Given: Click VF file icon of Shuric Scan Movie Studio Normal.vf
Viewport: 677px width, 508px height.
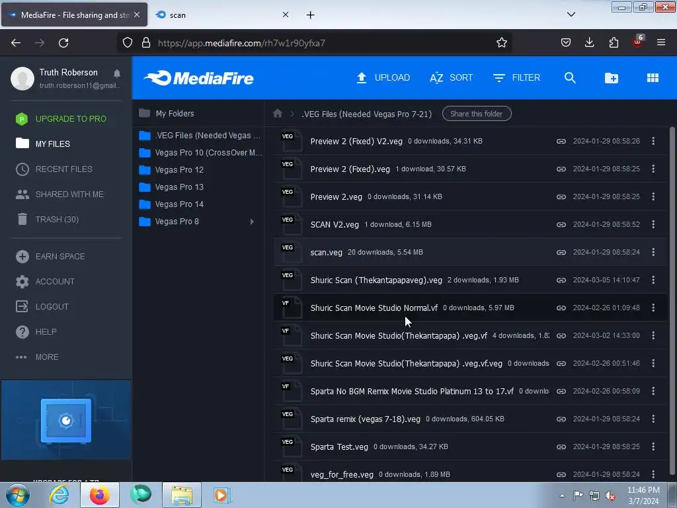Looking at the screenshot, I should point(292,308).
